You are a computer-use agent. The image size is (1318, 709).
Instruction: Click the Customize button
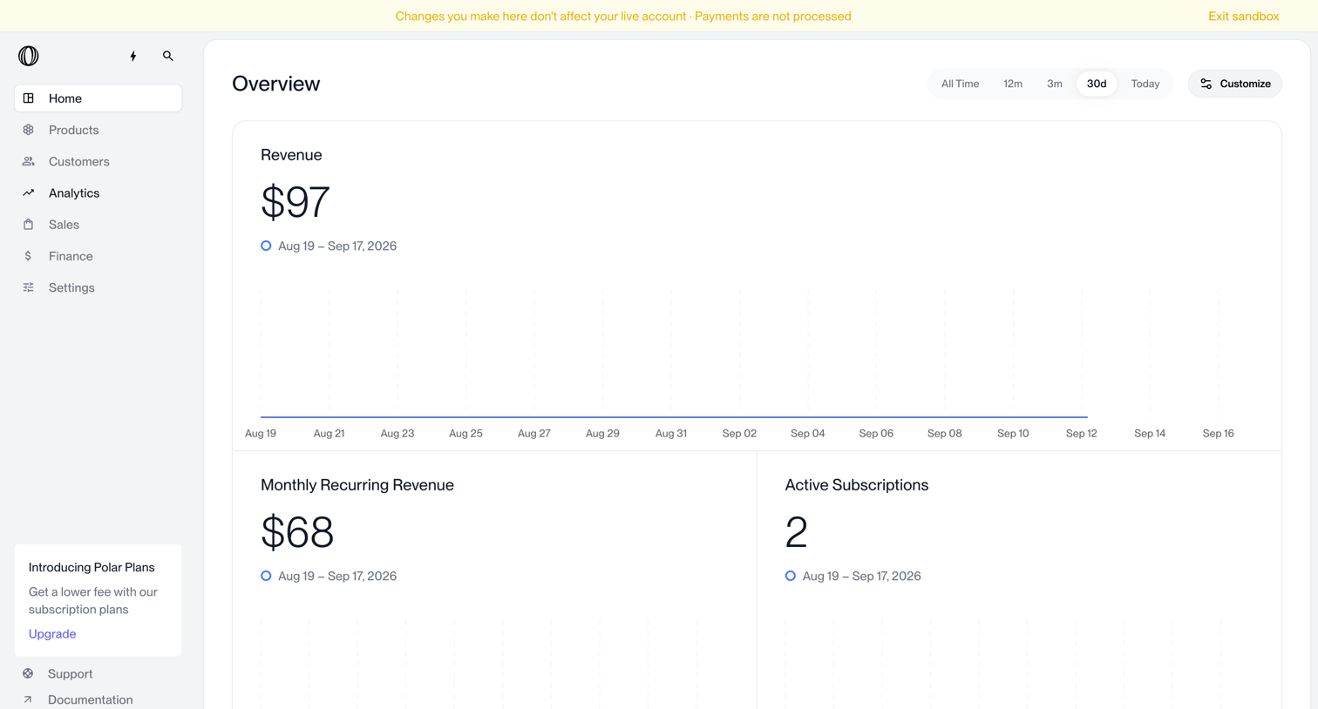pyautogui.click(x=1235, y=84)
